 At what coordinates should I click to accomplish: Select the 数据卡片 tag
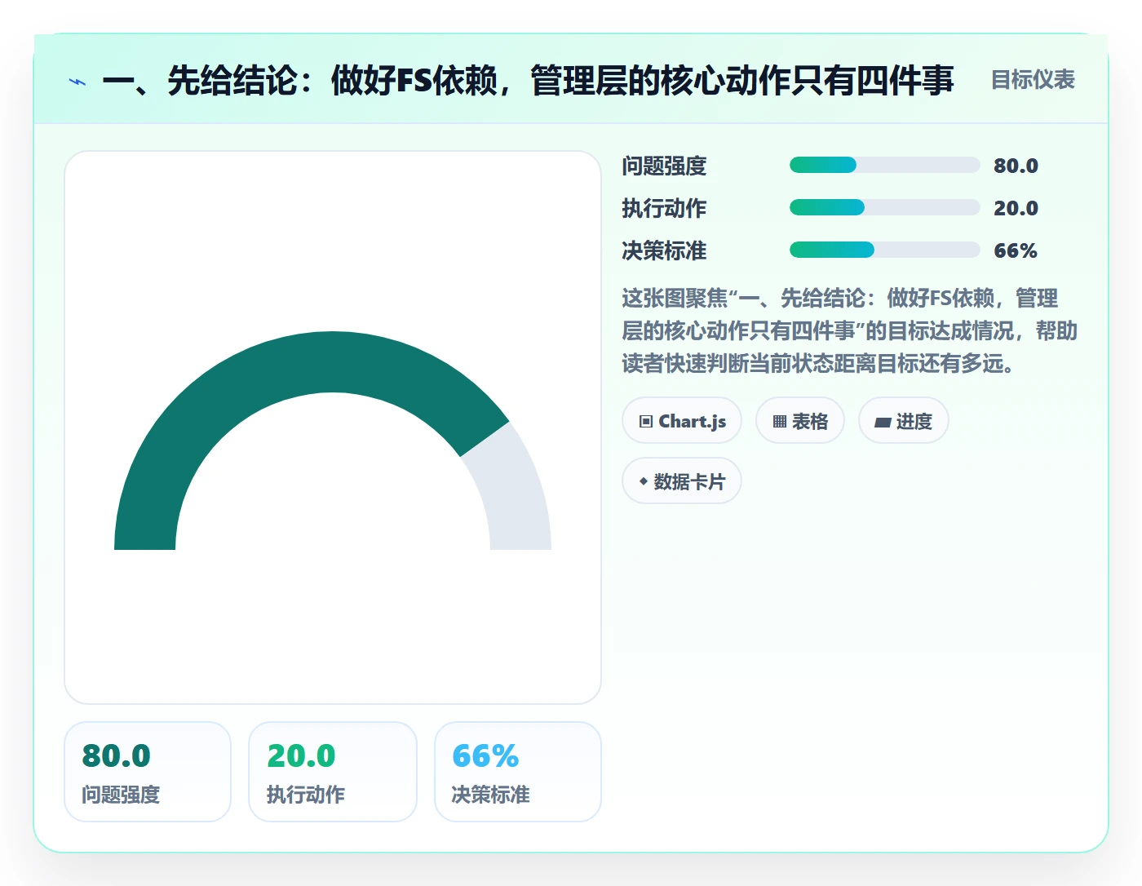682,481
